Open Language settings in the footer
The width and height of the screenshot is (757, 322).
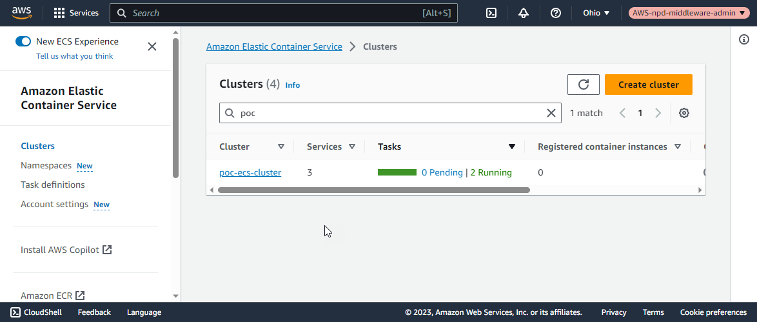[x=144, y=312]
